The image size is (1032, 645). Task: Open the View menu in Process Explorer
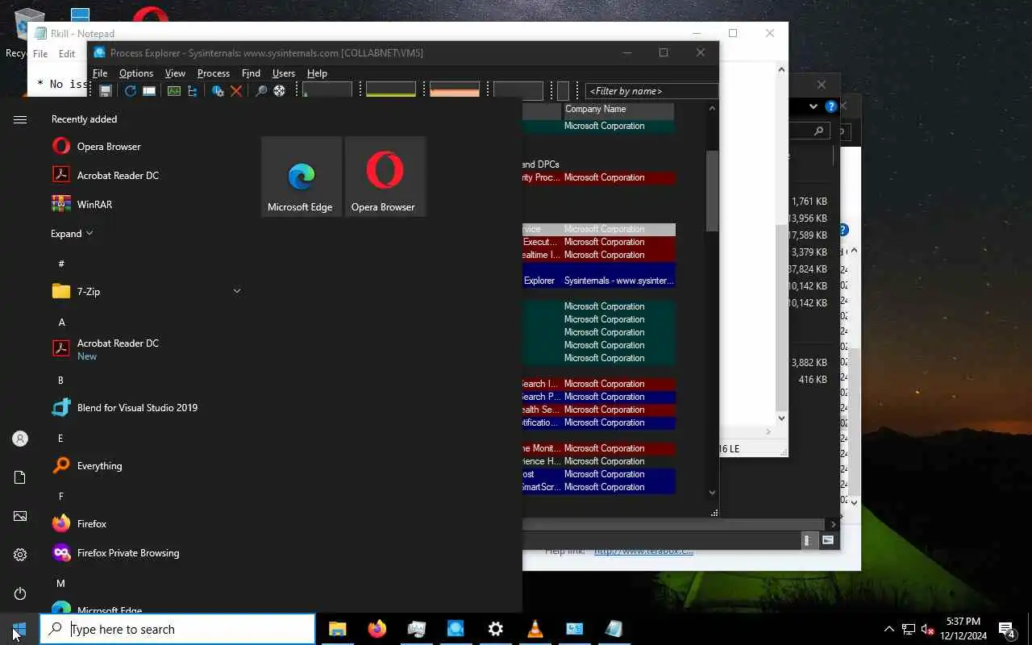[x=175, y=73]
